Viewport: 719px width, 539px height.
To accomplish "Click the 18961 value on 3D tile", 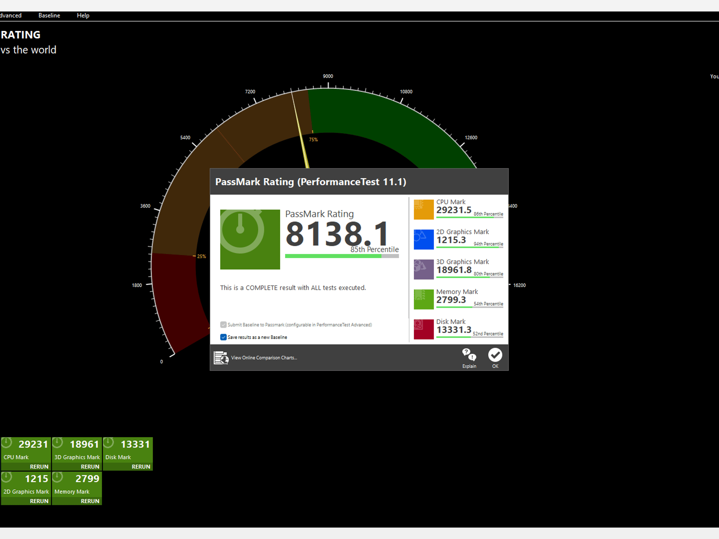I will 84,444.
